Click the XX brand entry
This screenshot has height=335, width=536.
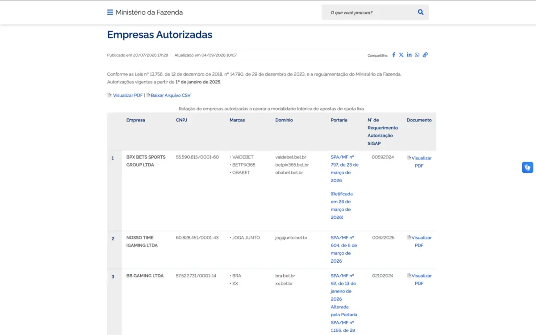click(x=235, y=283)
